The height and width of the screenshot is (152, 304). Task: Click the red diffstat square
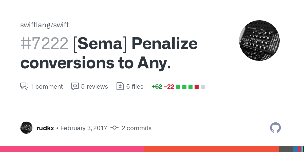197,87
